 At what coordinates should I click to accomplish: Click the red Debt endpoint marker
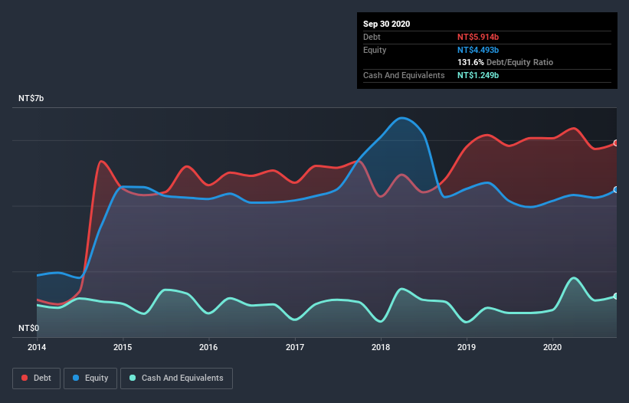(x=616, y=143)
